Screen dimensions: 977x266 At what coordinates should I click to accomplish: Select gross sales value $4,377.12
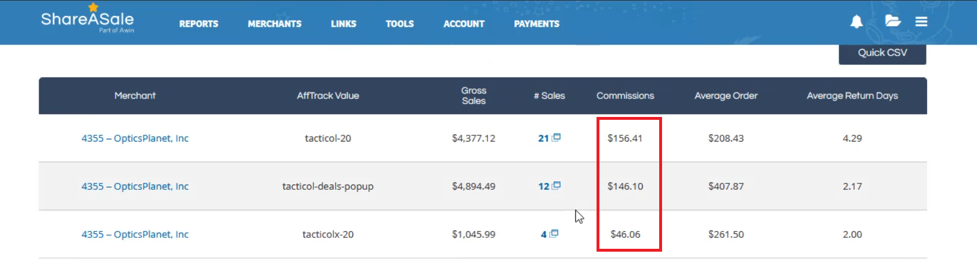point(474,138)
